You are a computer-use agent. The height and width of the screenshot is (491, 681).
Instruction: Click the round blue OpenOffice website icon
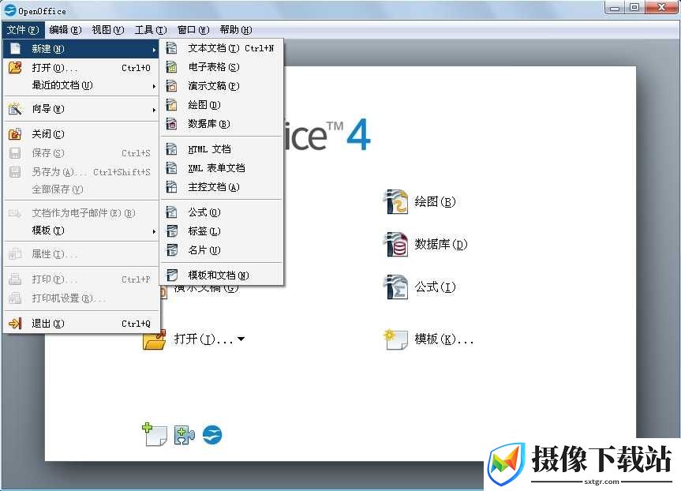pos(212,434)
